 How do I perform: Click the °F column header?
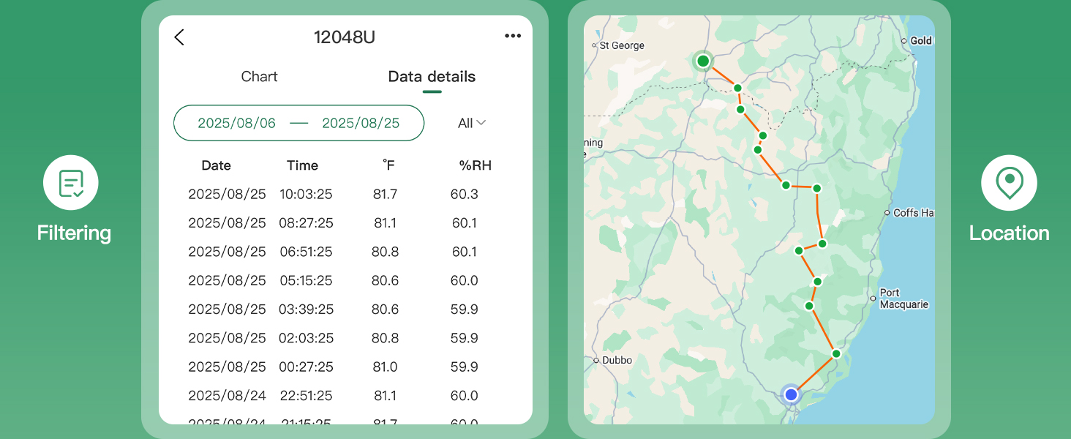388,165
